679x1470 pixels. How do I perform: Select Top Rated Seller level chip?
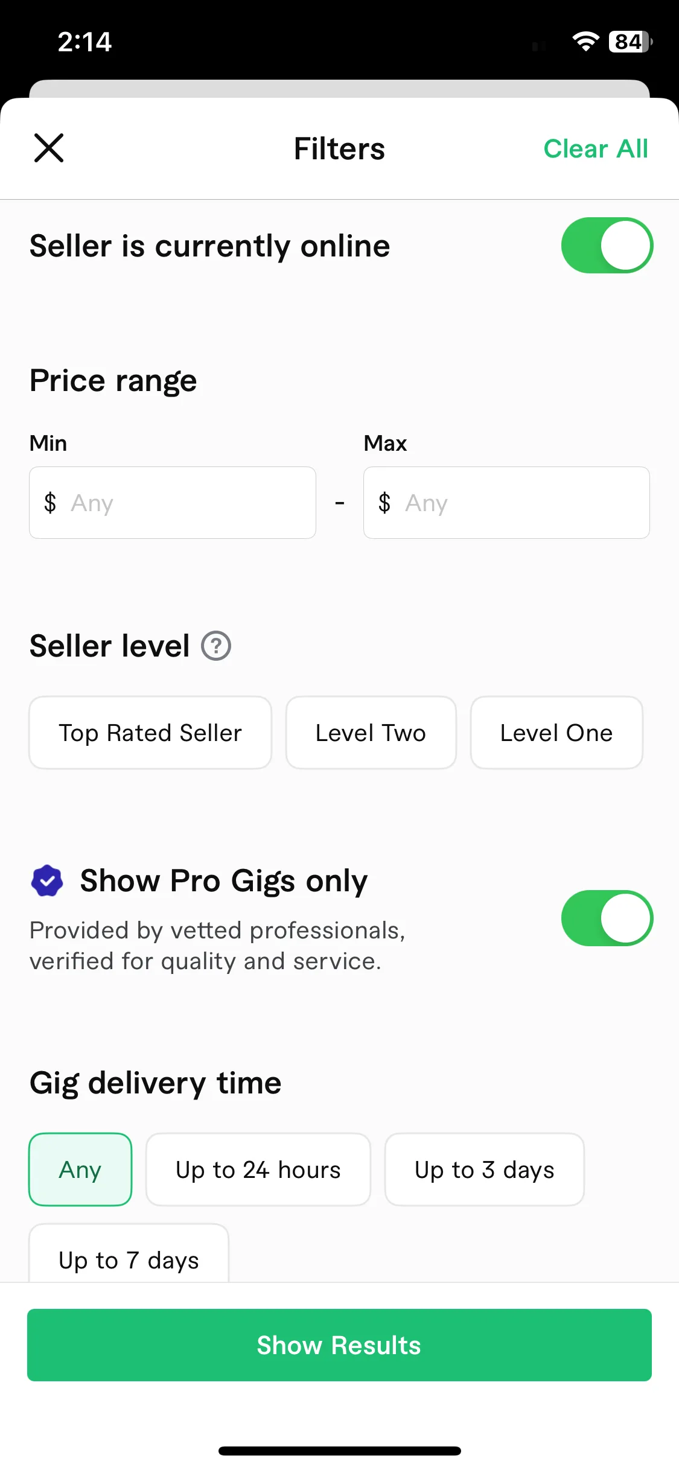point(150,733)
